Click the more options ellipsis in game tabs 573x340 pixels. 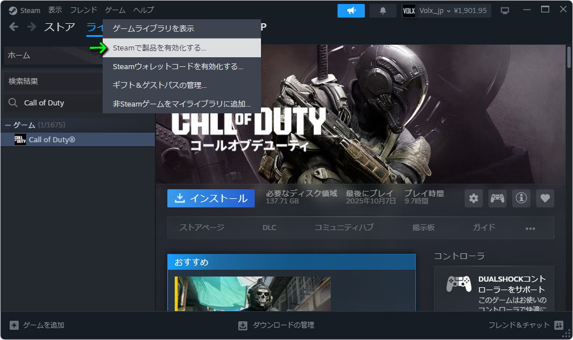530,228
